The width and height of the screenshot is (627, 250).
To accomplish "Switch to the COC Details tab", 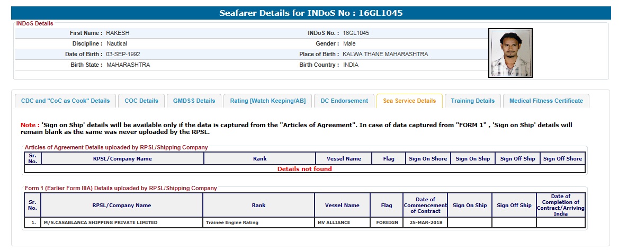I will pyautogui.click(x=141, y=101).
